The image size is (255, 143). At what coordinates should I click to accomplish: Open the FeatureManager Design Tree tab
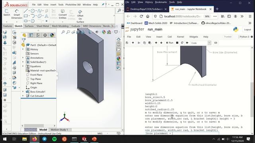tap(24, 35)
